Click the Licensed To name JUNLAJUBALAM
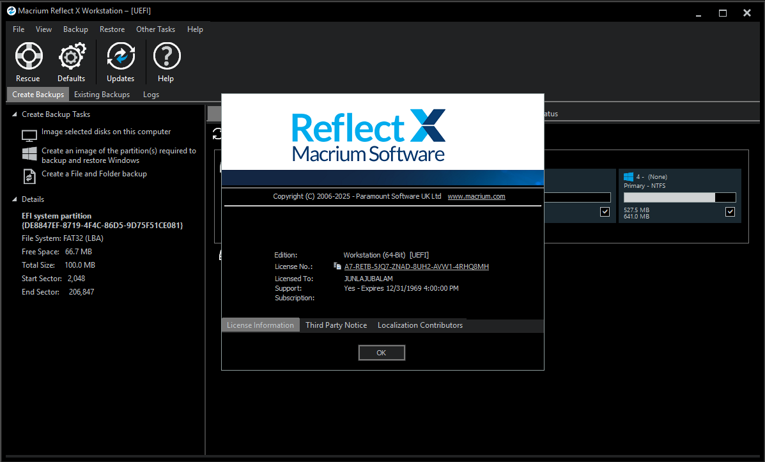Viewport: 765px width, 462px height. coord(368,279)
